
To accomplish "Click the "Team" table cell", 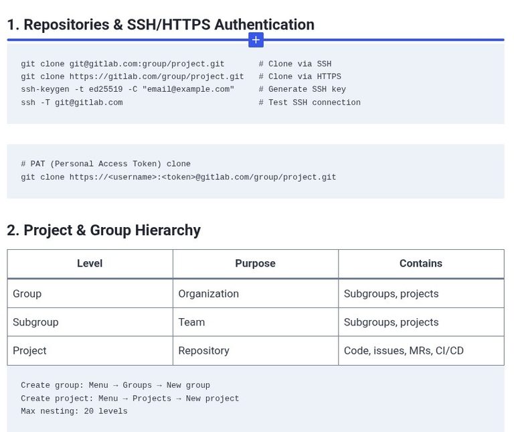I will (256, 322).
